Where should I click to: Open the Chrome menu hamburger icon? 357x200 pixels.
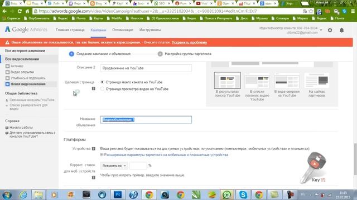point(353,11)
